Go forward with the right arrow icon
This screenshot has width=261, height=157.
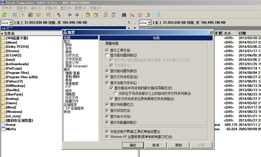pyautogui.click(x=77, y=15)
